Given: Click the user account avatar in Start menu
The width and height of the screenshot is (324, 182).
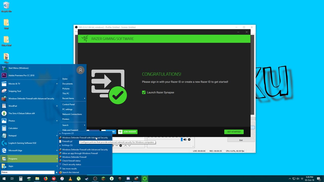Looking at the screenshot, I should point(80,70).
